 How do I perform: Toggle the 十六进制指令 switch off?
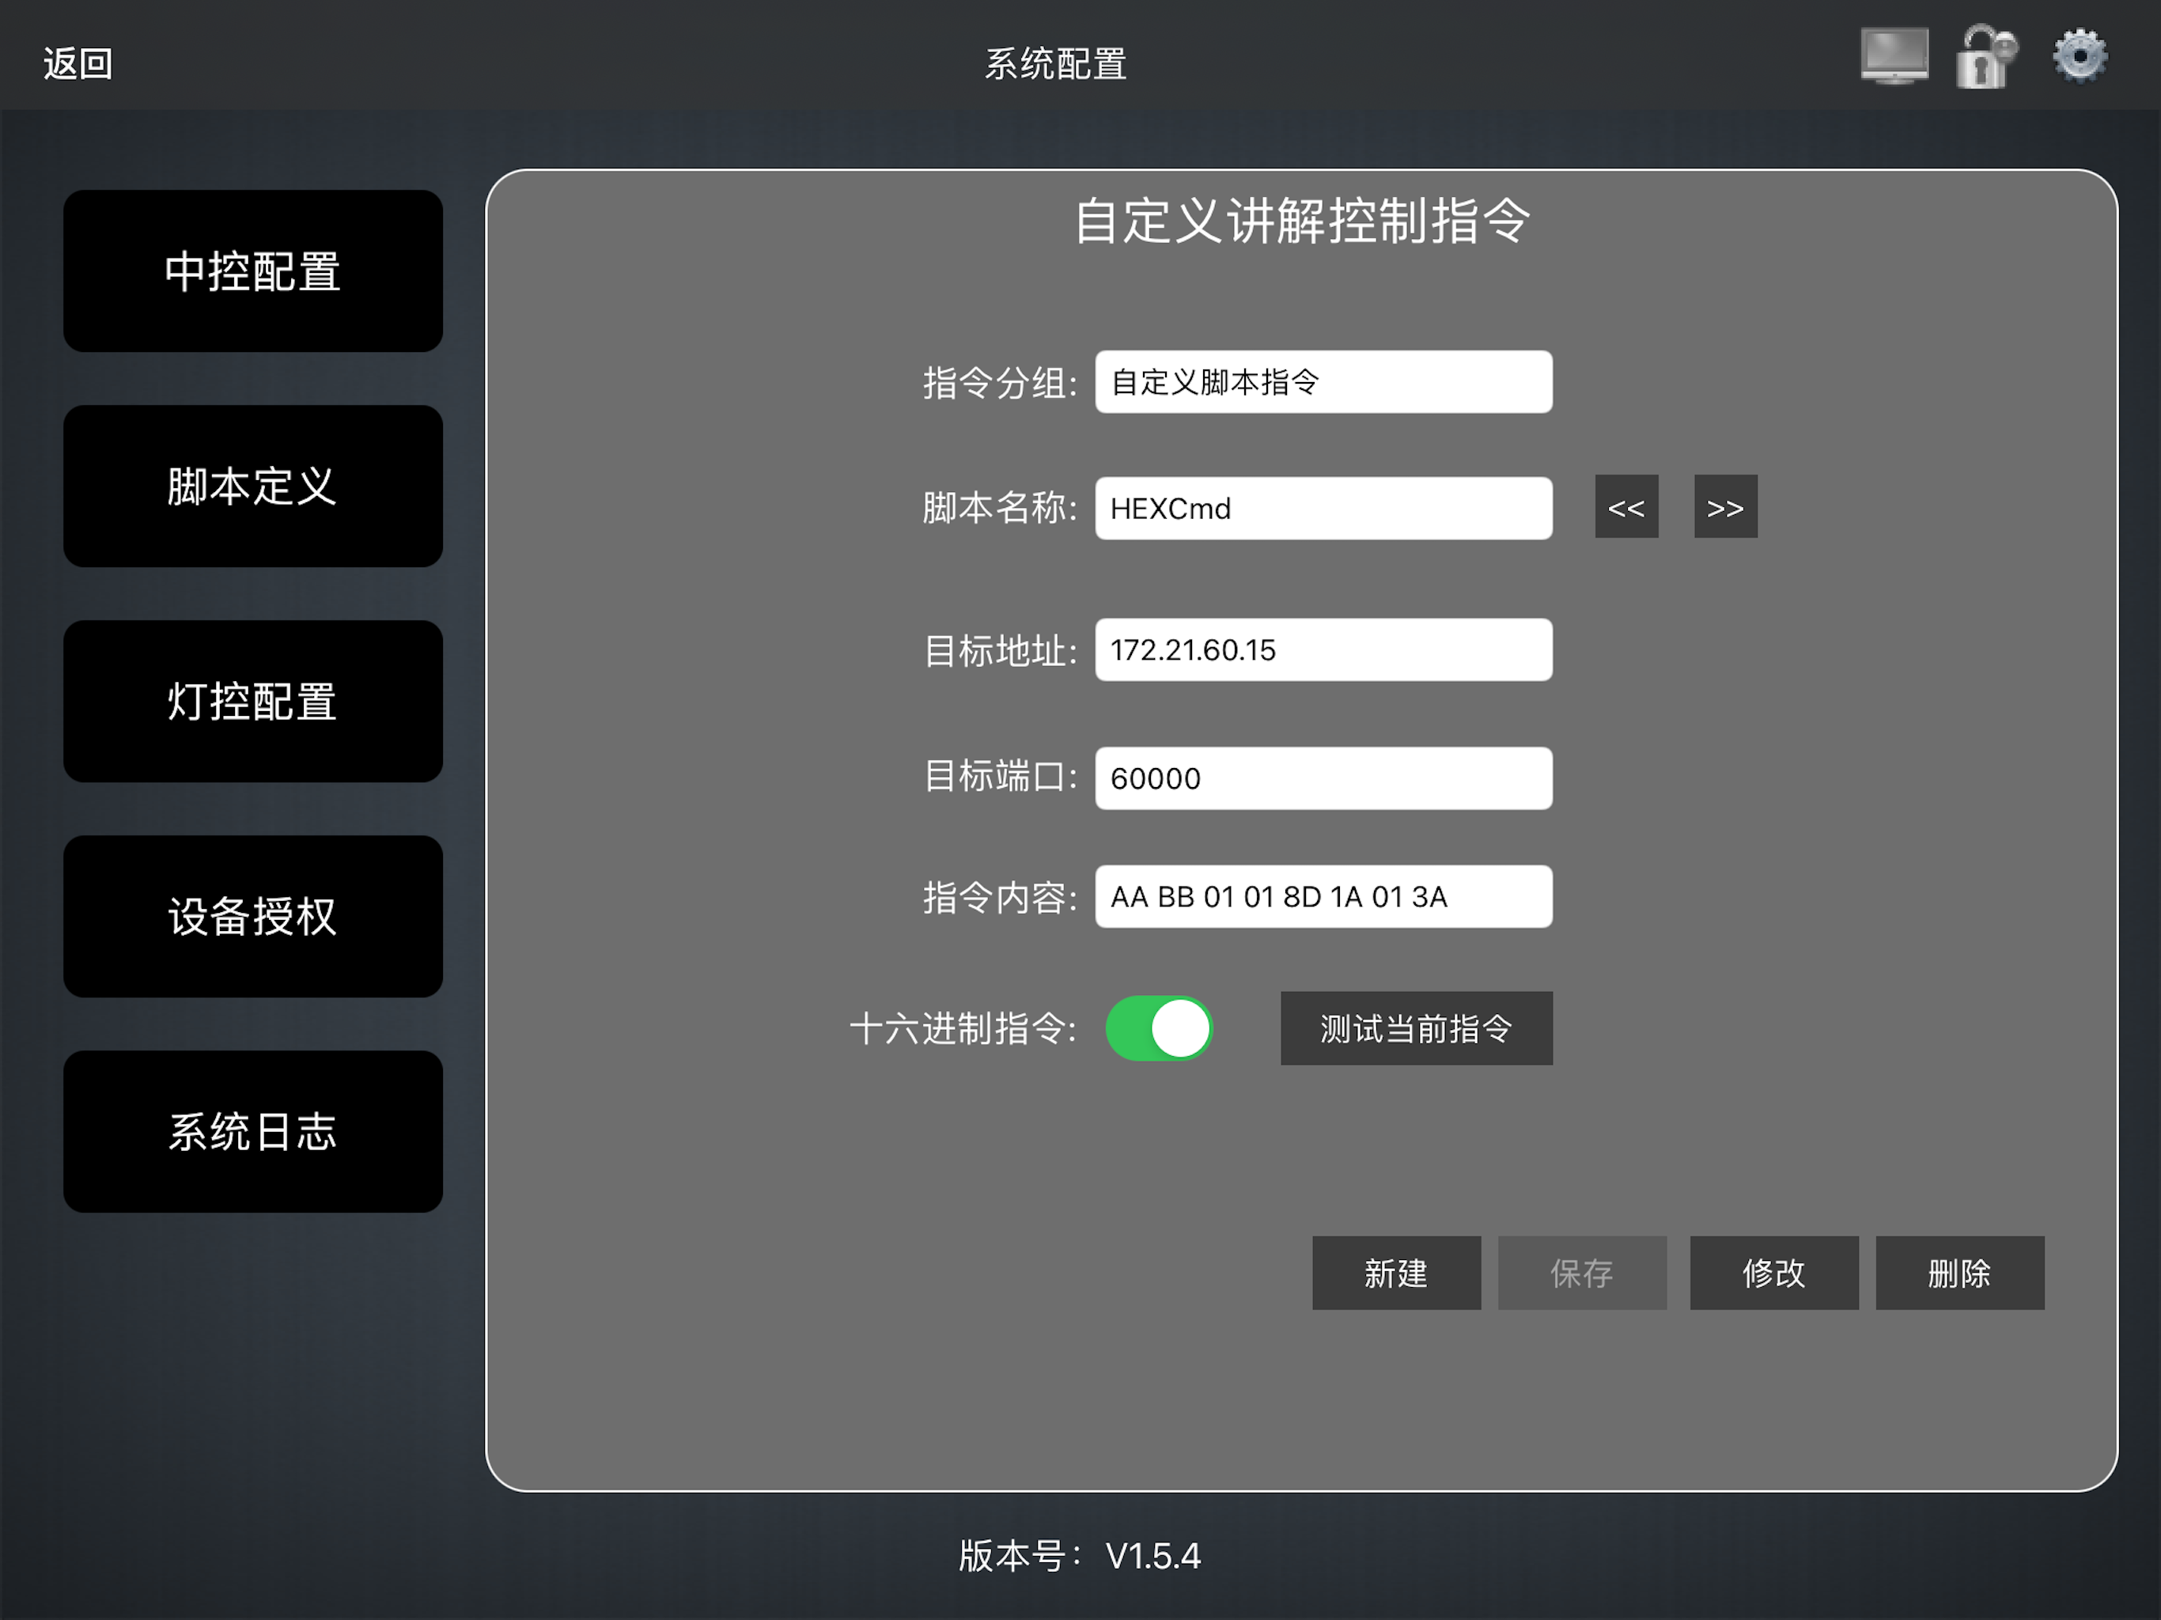[x=1160, y=1028]
